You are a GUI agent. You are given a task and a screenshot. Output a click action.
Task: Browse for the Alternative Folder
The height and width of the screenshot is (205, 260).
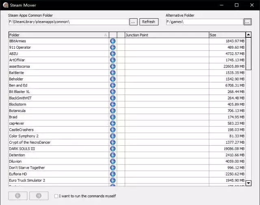tap(247, 22)
